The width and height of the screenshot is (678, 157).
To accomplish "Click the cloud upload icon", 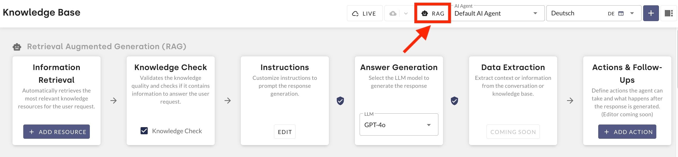I will pos(393,13).
